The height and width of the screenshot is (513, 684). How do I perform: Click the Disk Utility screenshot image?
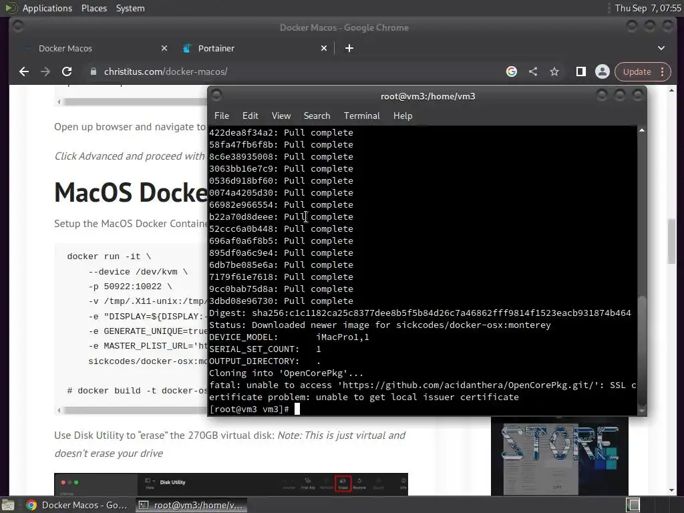230,484
